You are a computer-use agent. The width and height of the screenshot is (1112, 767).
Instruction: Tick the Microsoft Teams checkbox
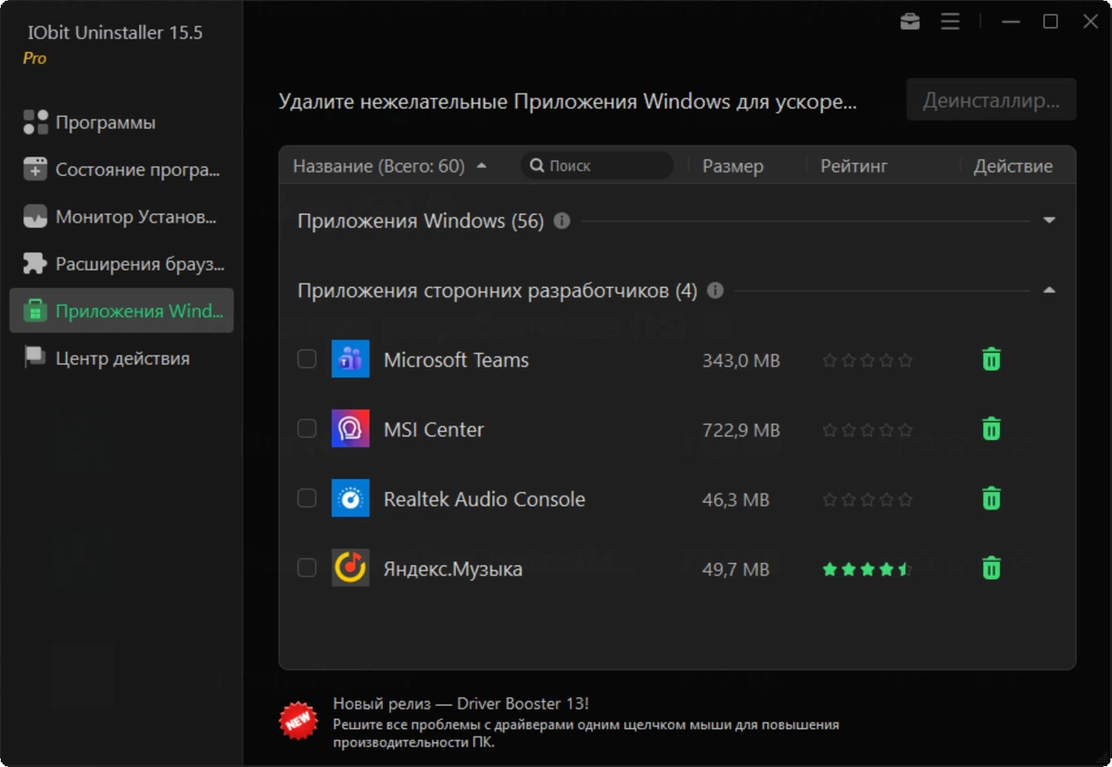(307, 358)
